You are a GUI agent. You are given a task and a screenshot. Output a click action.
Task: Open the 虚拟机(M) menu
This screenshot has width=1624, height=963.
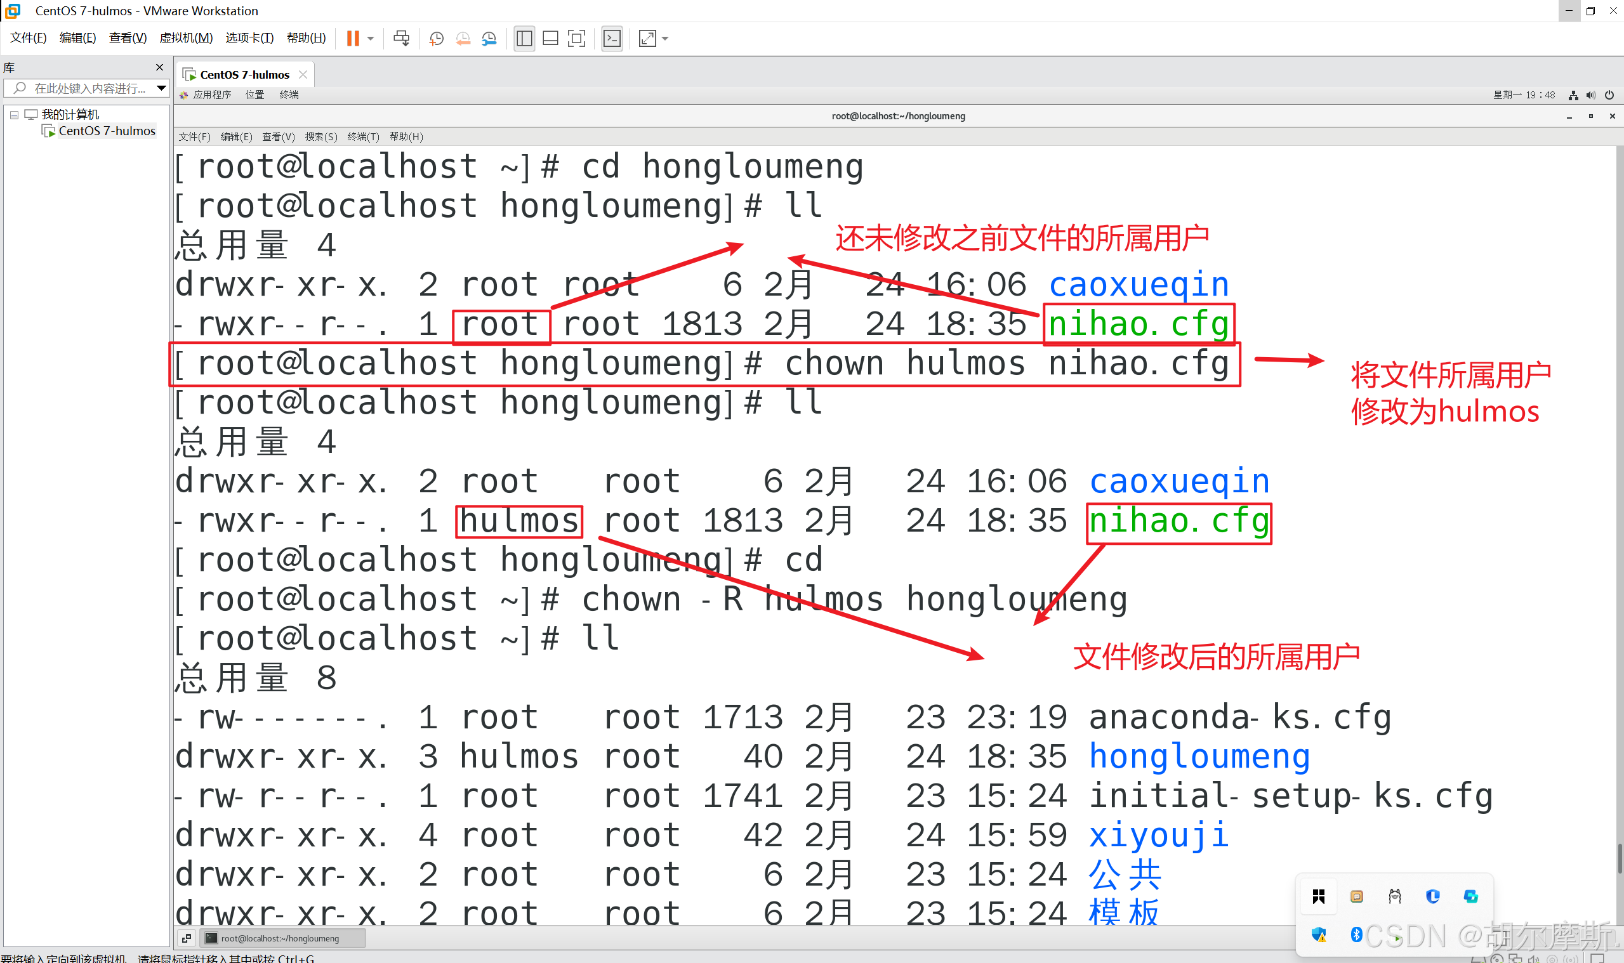click(x=186, y=37)
